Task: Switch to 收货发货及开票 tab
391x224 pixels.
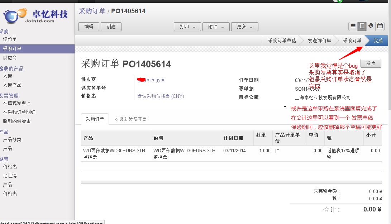Action: (x=130, y=119)
